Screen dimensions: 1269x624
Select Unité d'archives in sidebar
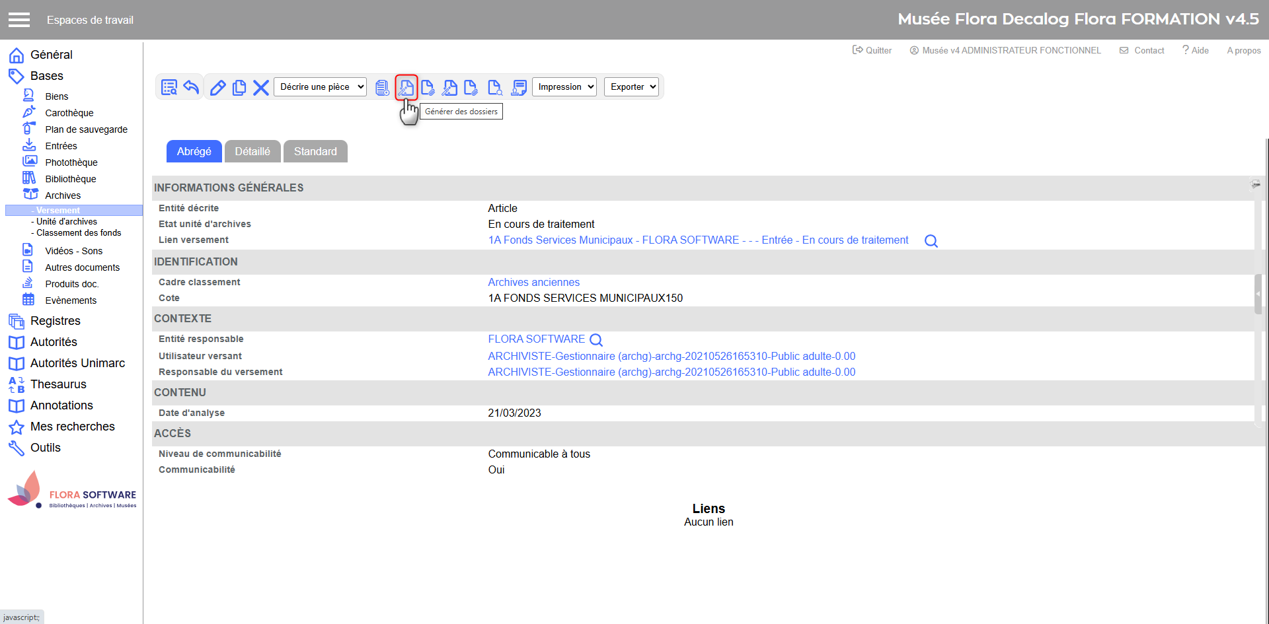pos(67,222)
